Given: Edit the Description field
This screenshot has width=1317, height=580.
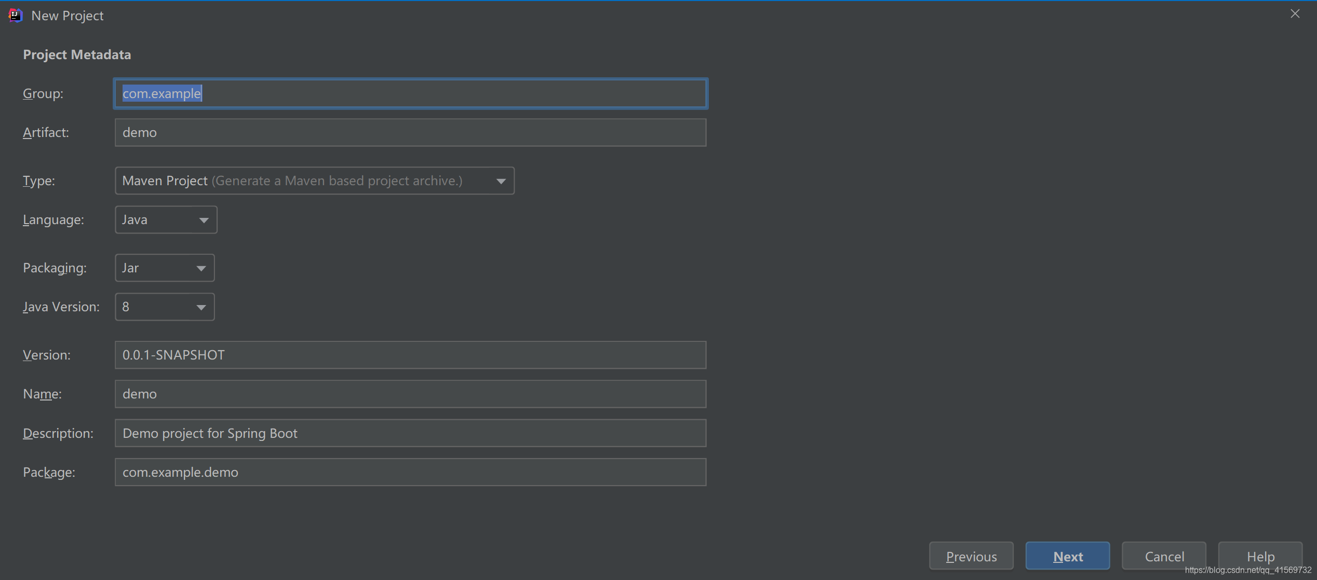Looking at the screenshot, I should coord(410,433).
